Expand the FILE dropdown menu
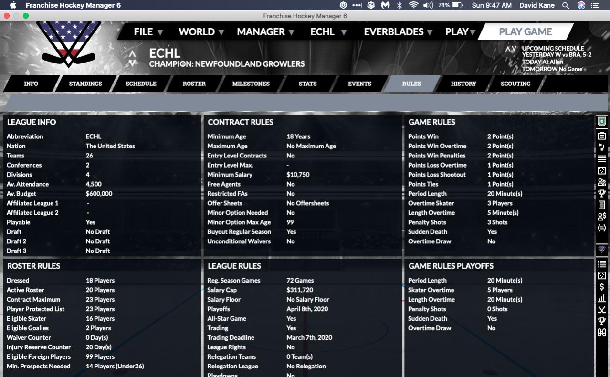Viewport: 610px width, 377px height. tap(148, 32)
